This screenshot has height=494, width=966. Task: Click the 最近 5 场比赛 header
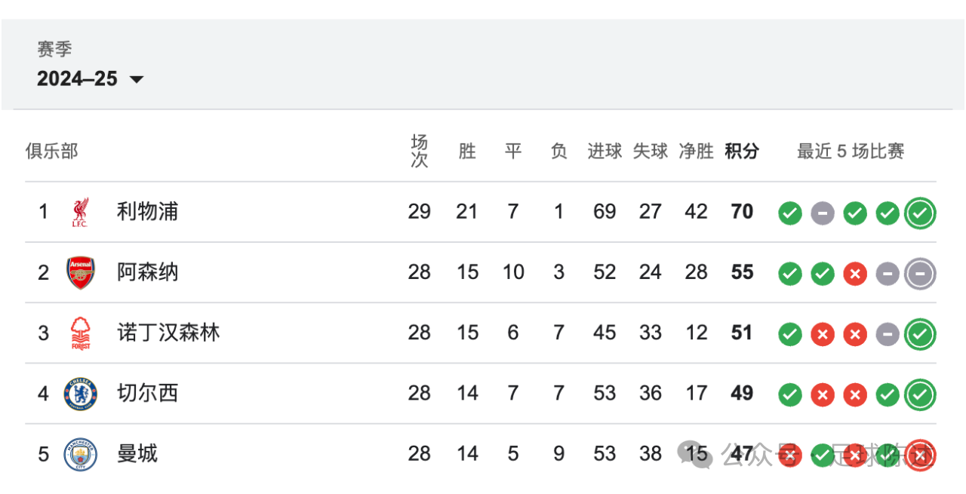[x=851, y=151]
